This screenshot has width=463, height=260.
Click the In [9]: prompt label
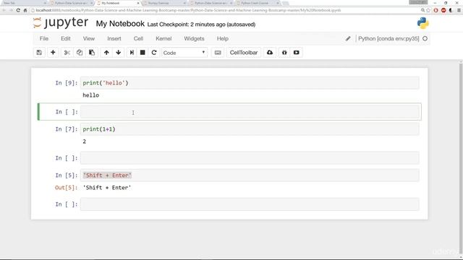(66, 83)
